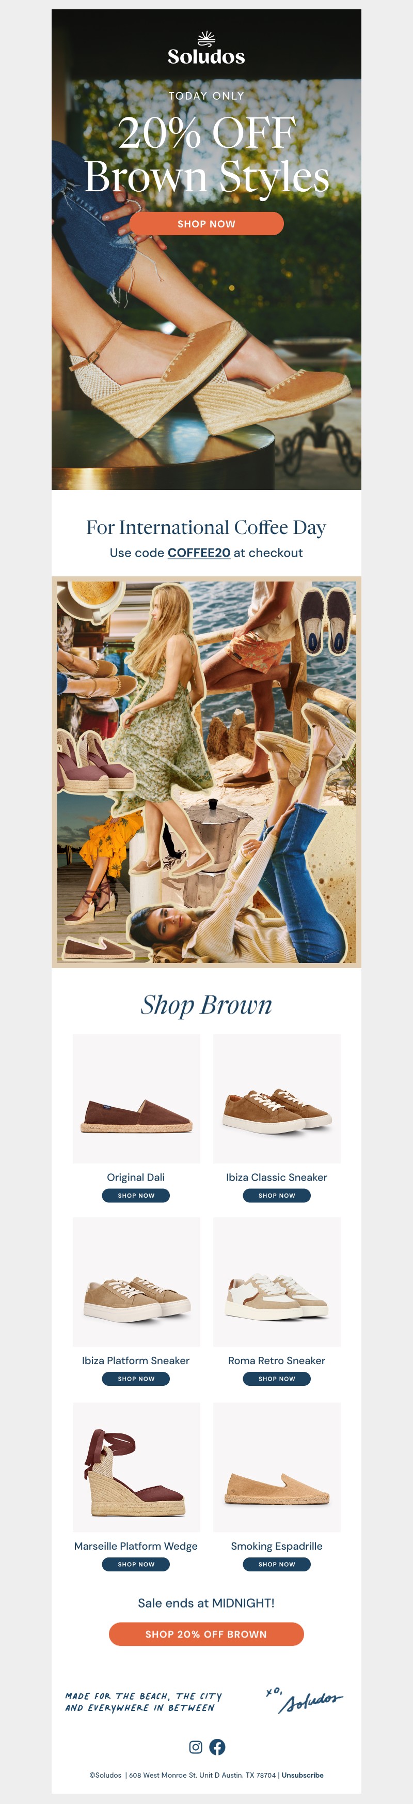Click SHOP NOW under Marseille Platform Wedge
The width and height of the screenshot is (413, 1804).
(x=136, y=1565)
